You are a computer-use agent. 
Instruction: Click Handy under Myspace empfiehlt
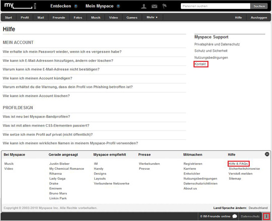99,169
